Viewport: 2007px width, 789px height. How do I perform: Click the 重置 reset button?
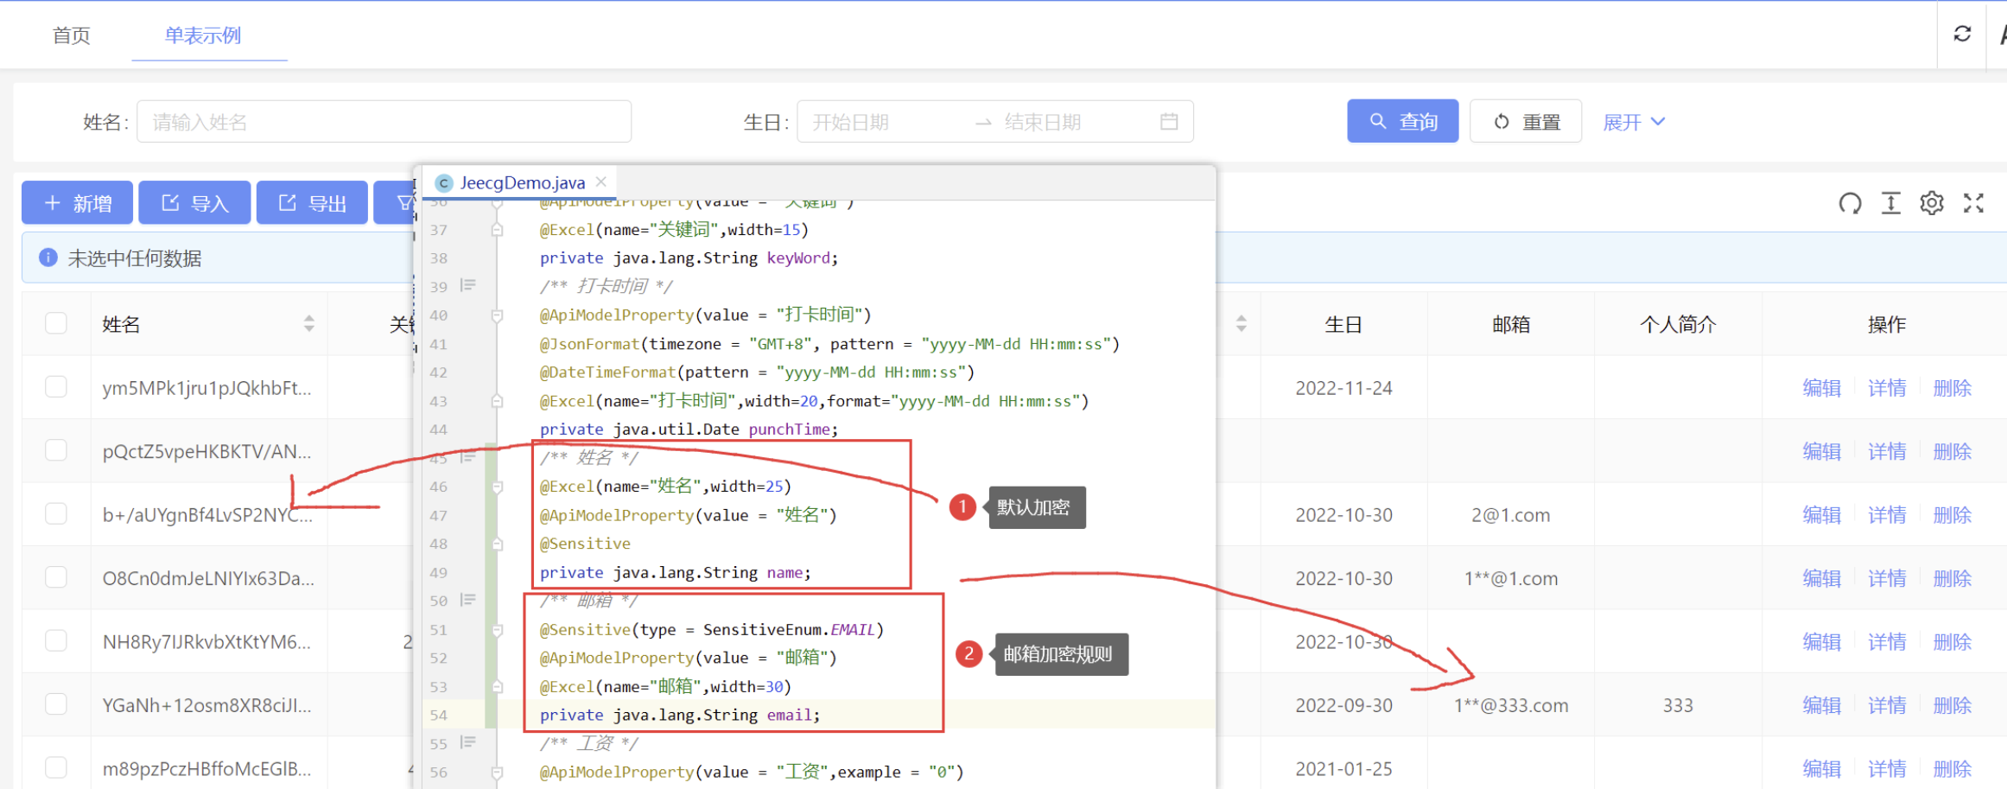tap(1526, 121)
